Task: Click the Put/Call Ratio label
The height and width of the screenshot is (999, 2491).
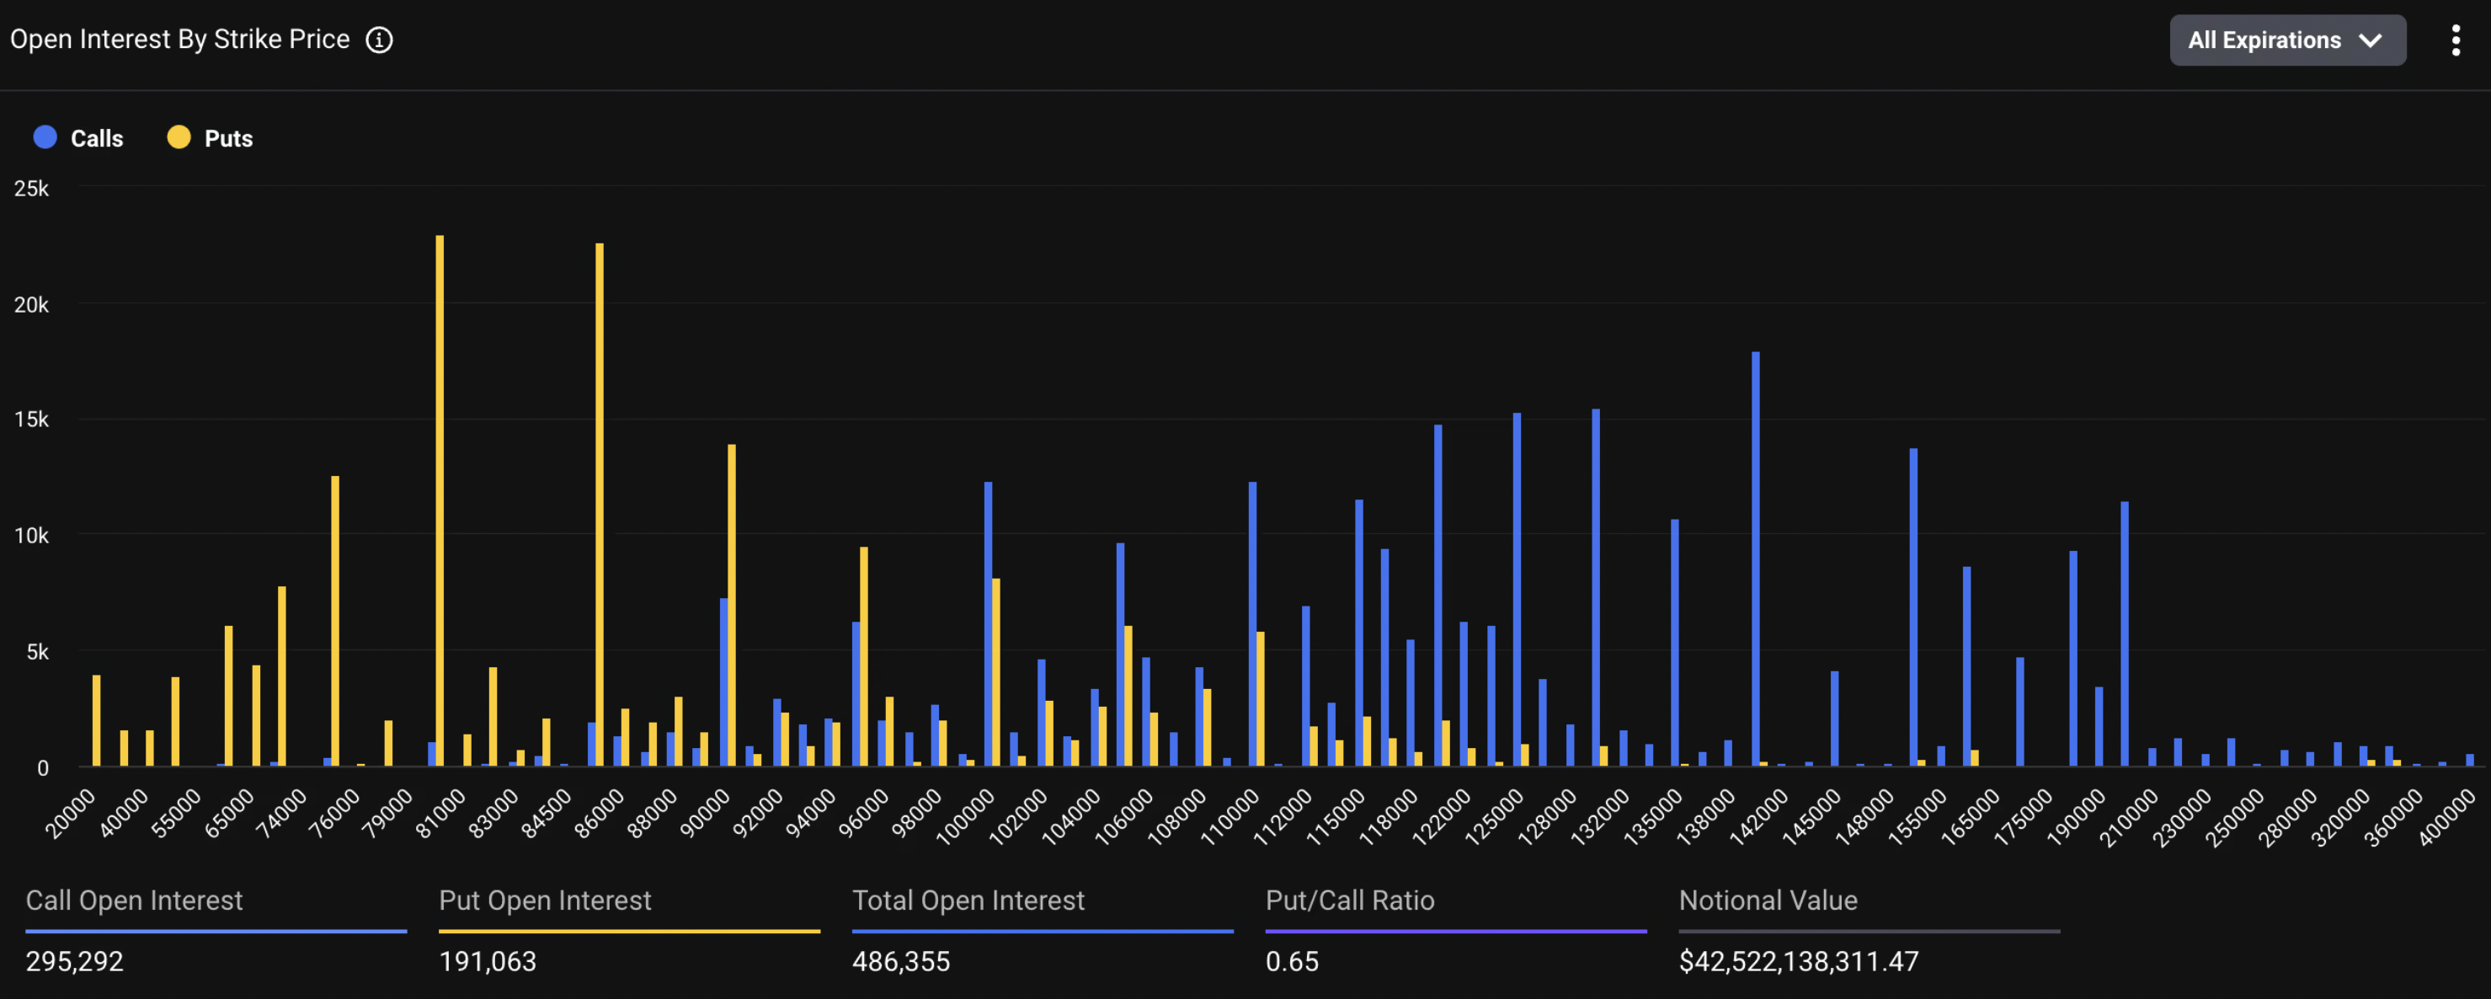Action: pyautogui.click(x=1349, y=900)
